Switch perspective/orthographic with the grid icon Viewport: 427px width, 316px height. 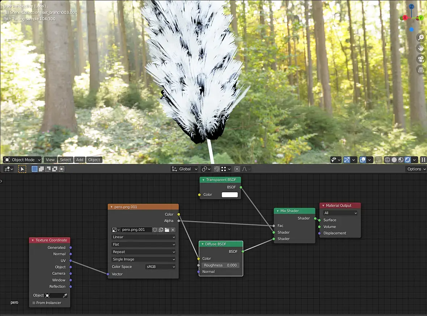(421, 70)
